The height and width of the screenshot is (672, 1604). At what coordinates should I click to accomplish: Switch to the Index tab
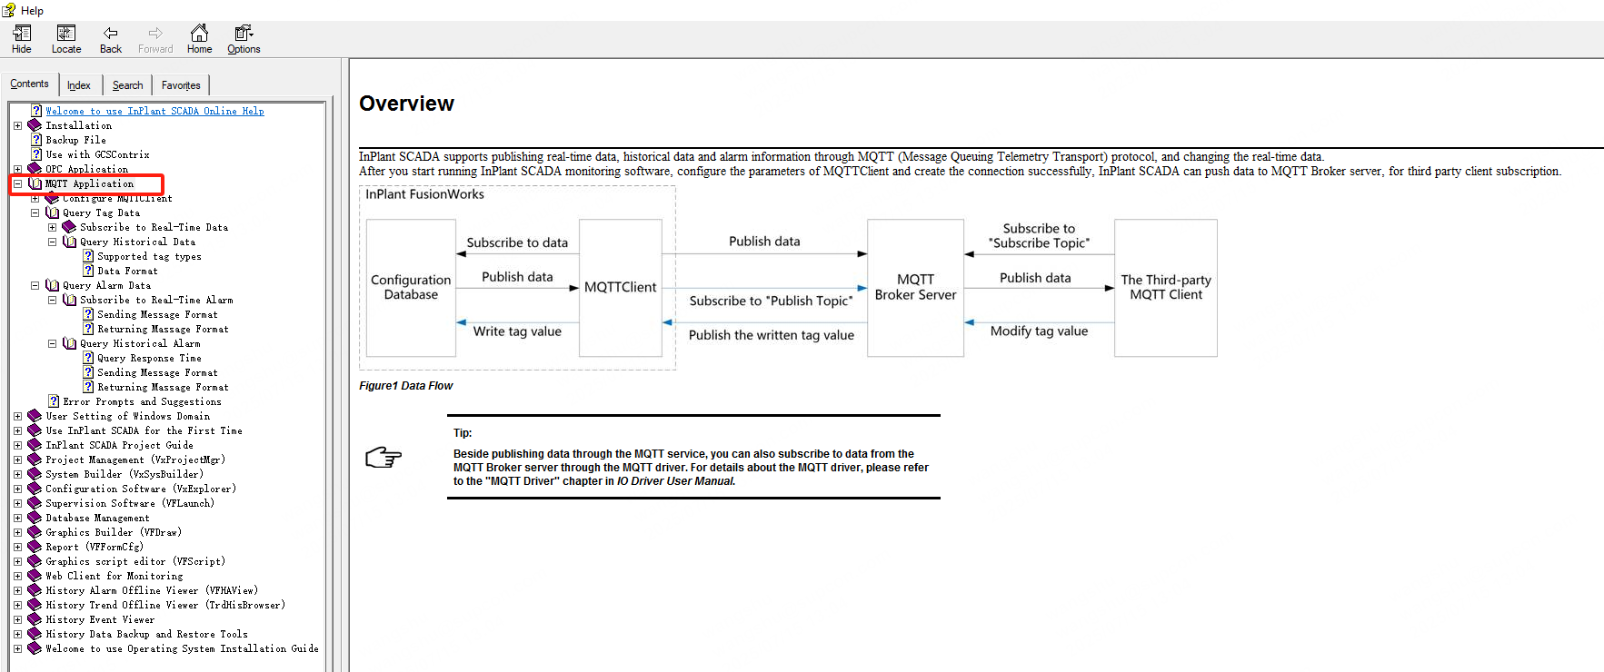point(79,85)
